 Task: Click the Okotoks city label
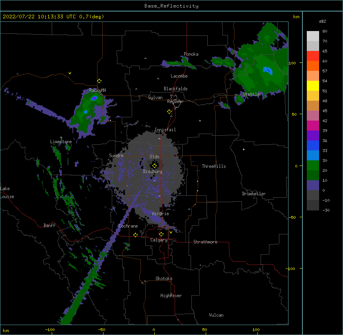point(164,279)
